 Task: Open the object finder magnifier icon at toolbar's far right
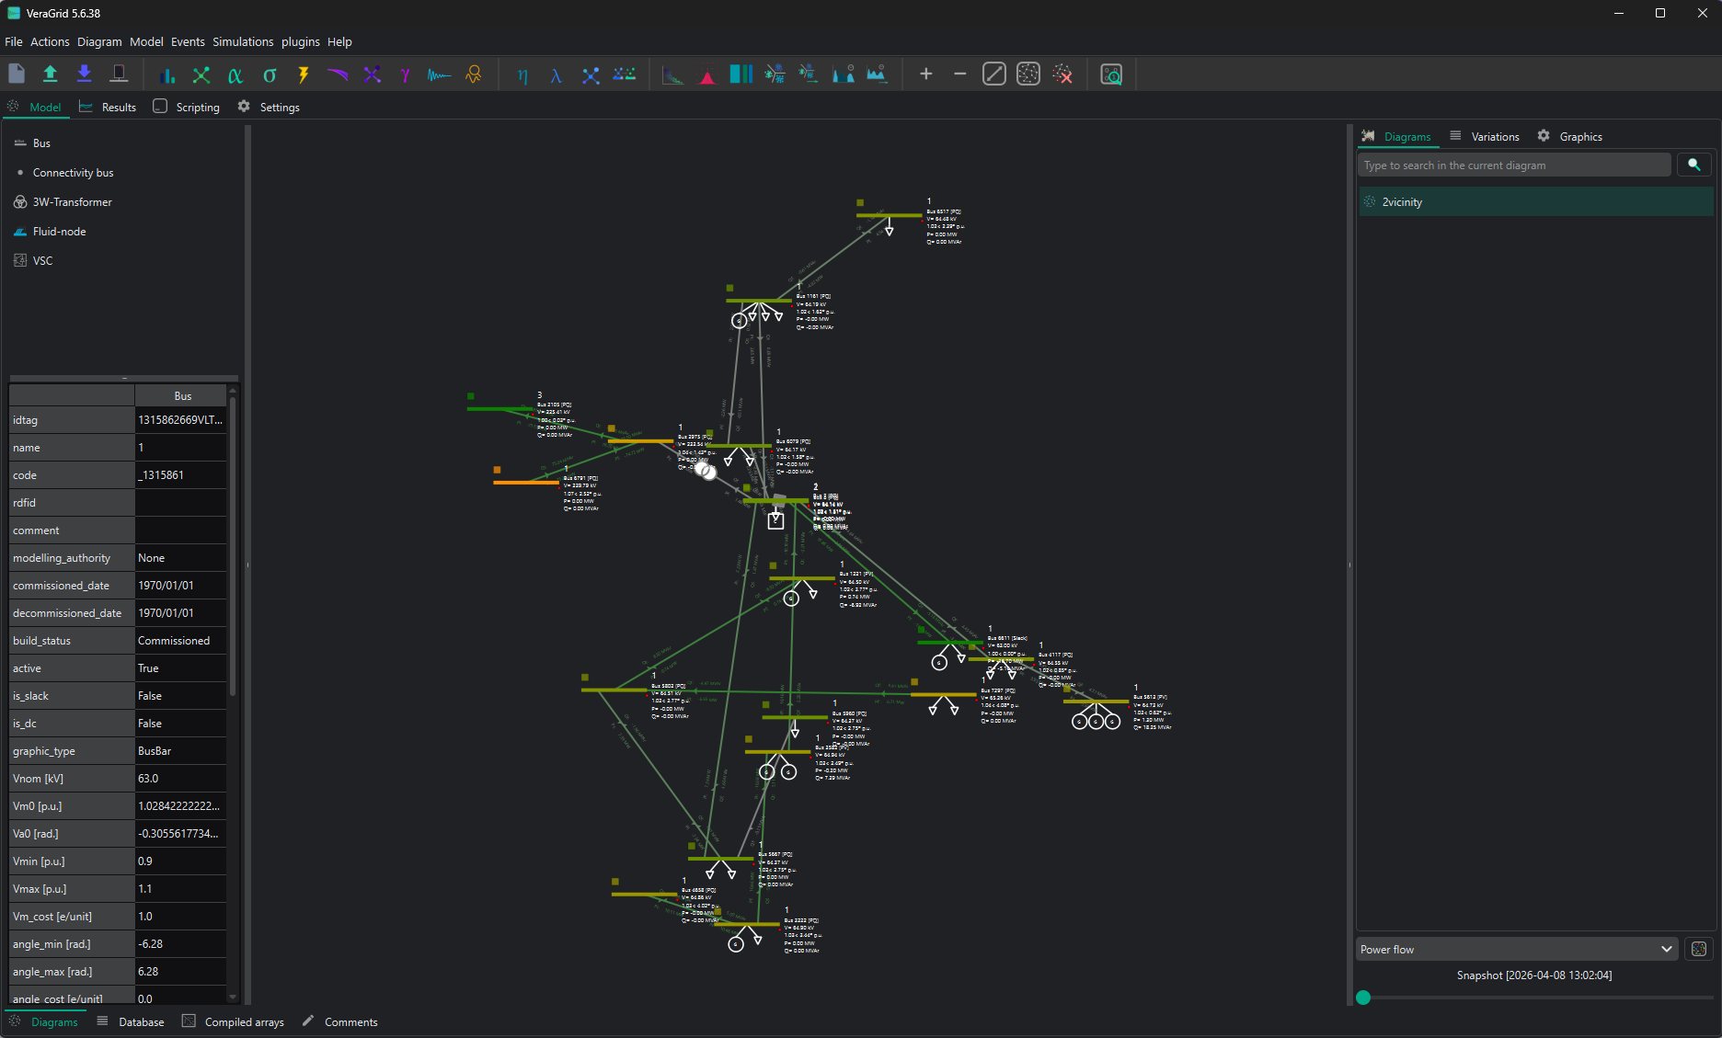[1111, 74]
